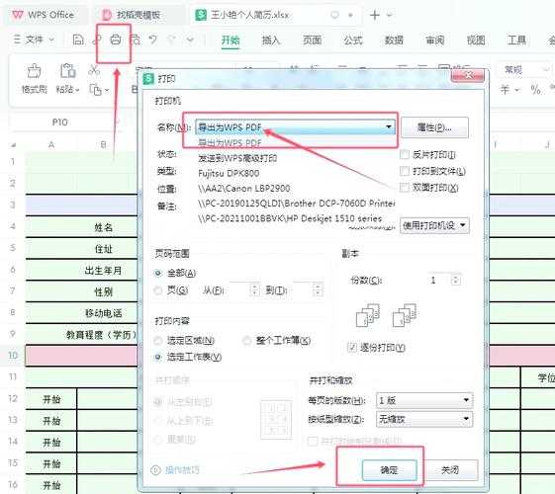Switch to 公式 ribbon tab
555x494 pixels.
point(353,40)
